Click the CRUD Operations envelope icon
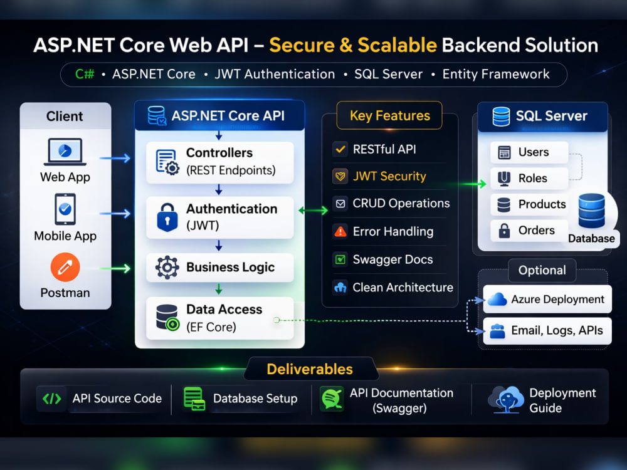The width and height of the screenshot is (627, 470). pyautogui.click(x=340, y=204)
